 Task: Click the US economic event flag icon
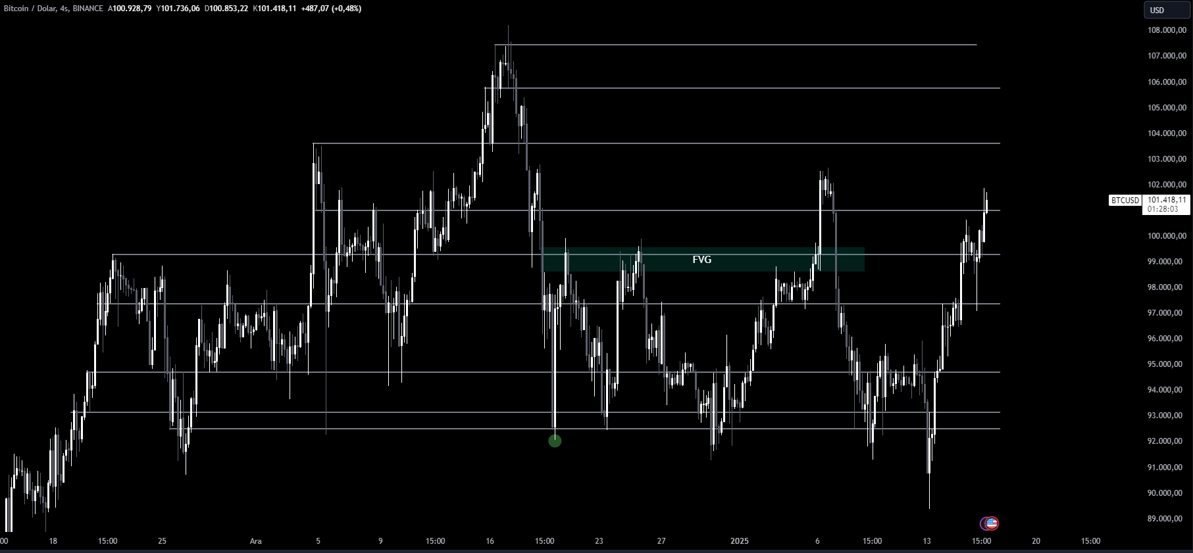click(x=991, y=523)
